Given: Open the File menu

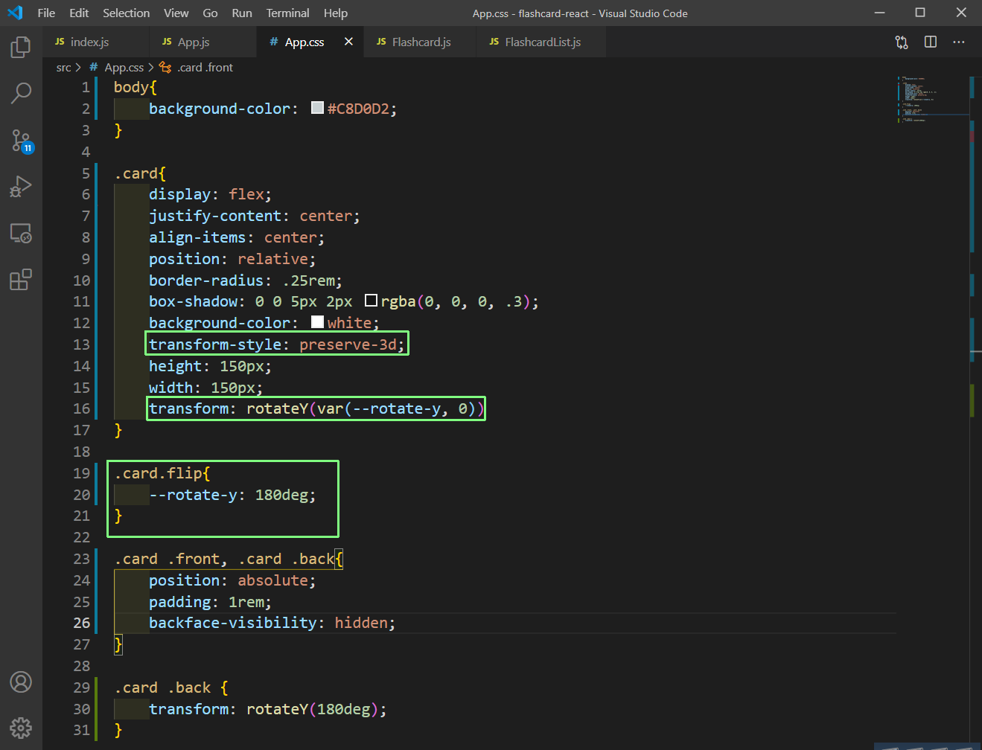Looking at the screenshot, I should pyautogui.click(x=46, y=13).
